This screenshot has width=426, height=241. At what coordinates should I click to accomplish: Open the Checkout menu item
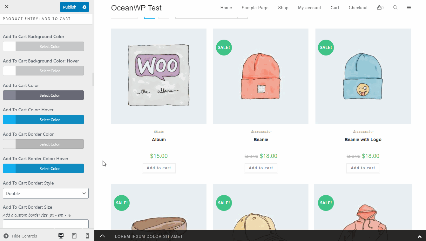tap(358, 8)
